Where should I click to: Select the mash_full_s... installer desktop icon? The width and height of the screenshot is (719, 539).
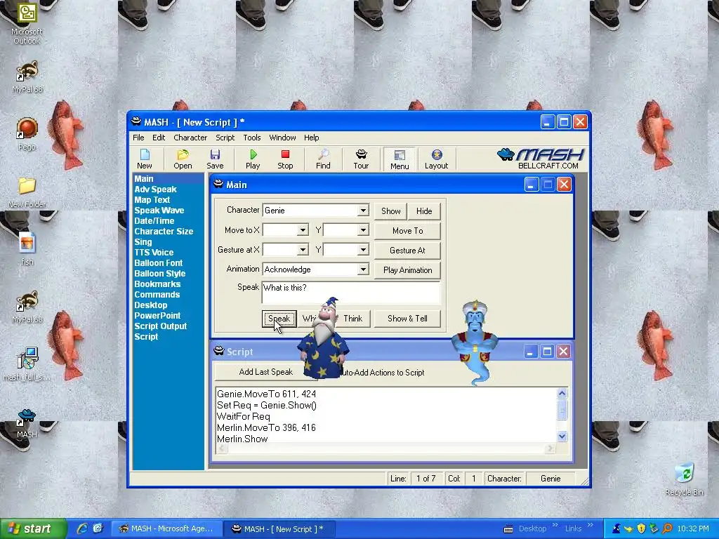coord(27,364)
